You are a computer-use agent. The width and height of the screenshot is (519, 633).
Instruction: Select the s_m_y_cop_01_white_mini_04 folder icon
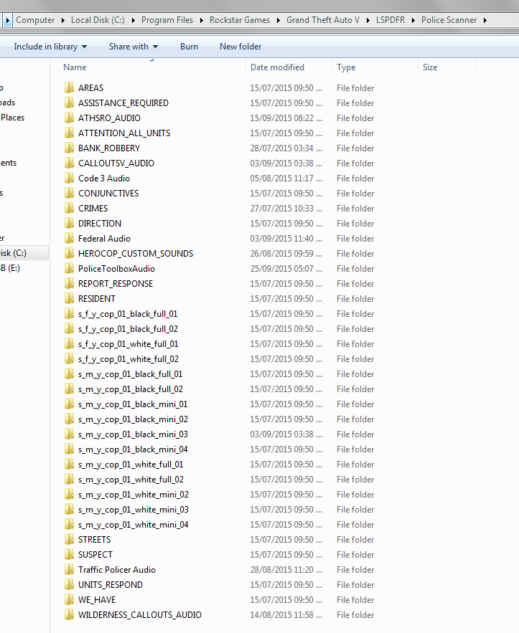pyautogui.click(x=69, y=525)
